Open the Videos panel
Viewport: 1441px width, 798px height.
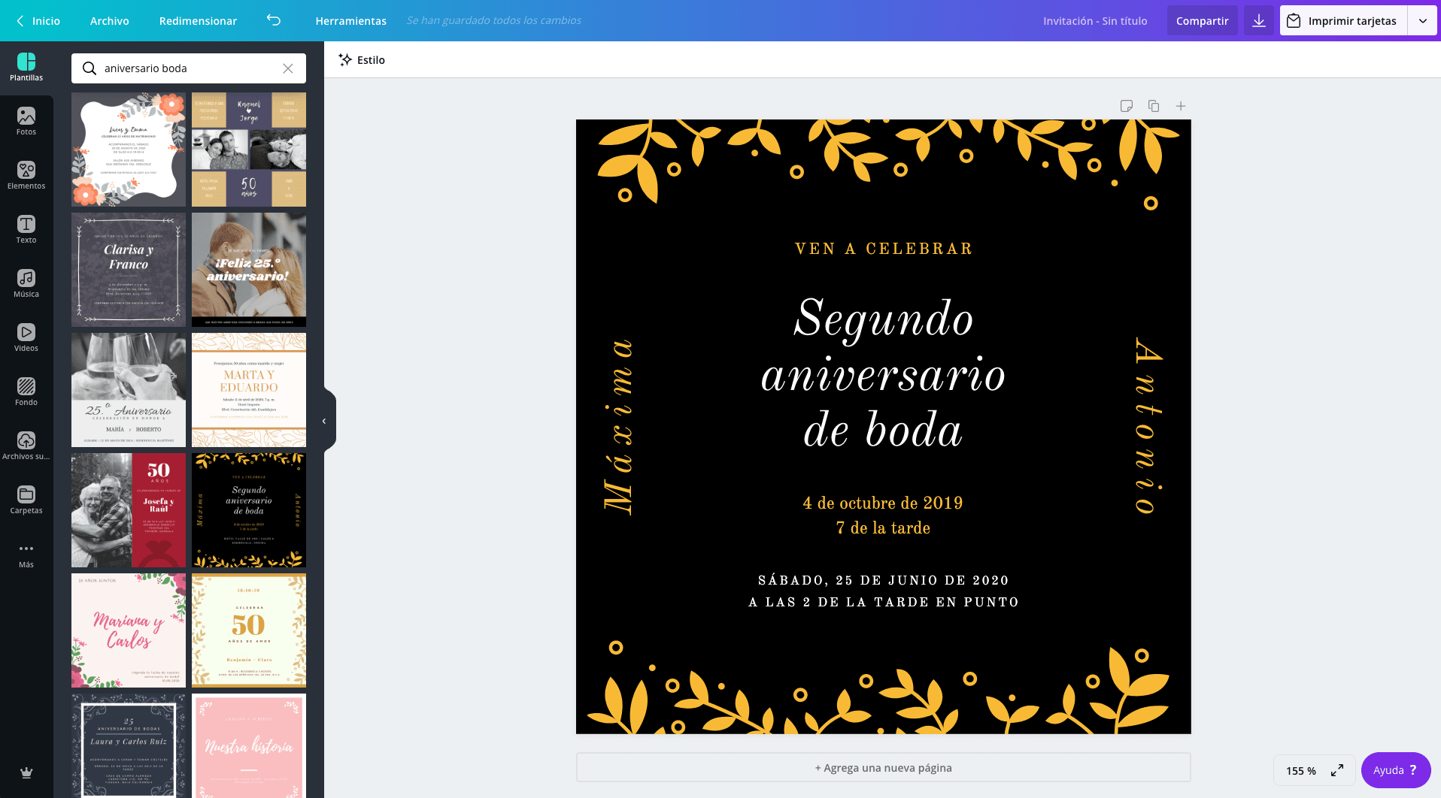pos(26,337)
